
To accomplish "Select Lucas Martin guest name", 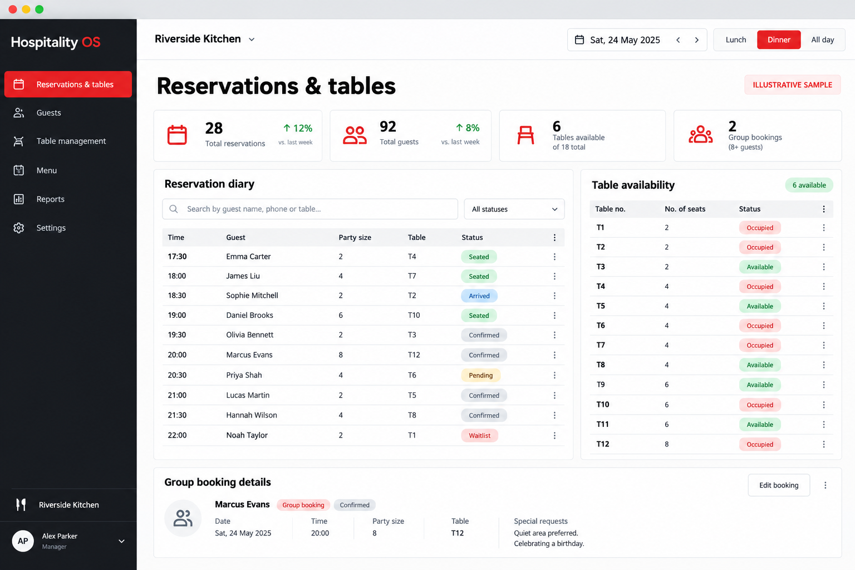I will point(248,395).
